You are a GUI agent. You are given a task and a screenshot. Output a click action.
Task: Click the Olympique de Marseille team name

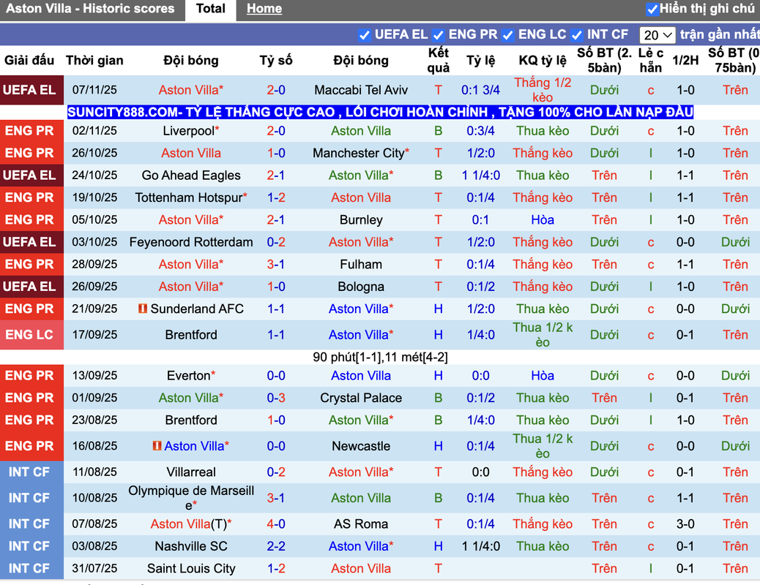pos(191,498)
